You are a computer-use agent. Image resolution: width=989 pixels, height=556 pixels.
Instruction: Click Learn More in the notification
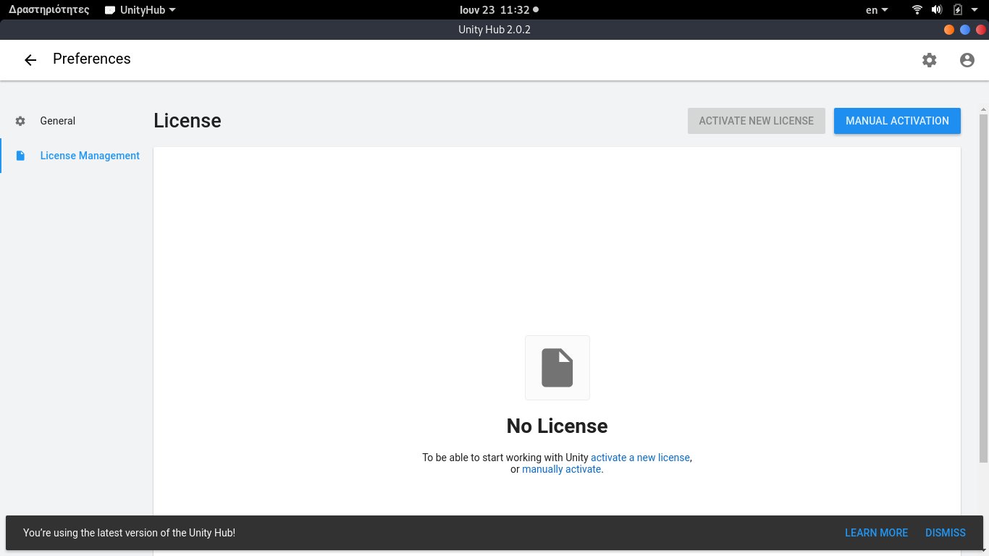(x=876, y=533)
